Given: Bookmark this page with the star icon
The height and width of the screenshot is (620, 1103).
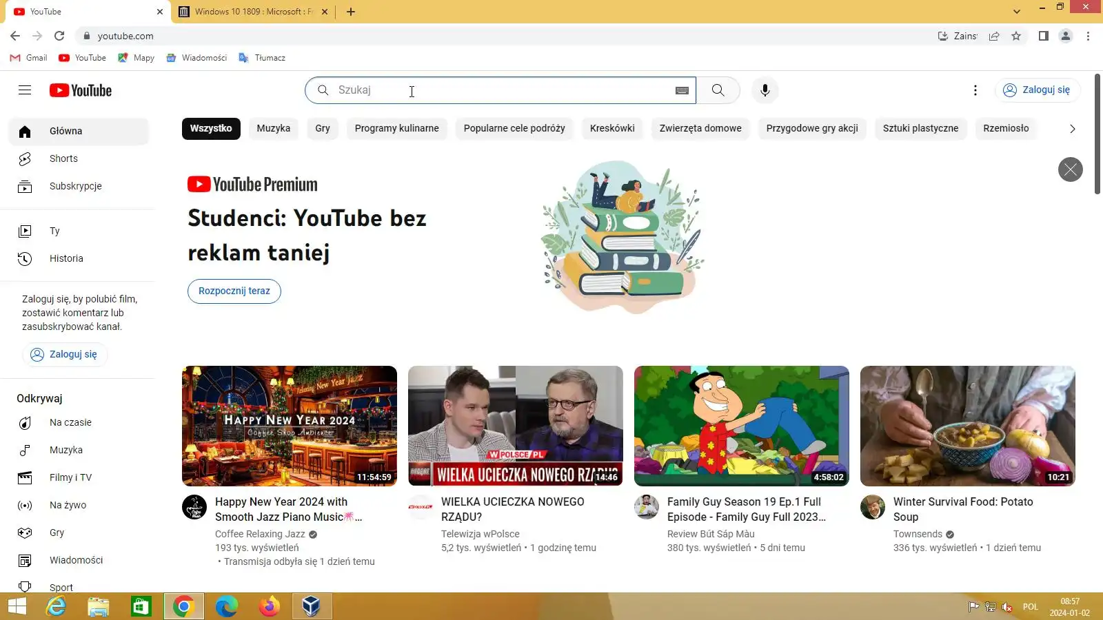Looking at the screenshot, I should [1016, 36].
